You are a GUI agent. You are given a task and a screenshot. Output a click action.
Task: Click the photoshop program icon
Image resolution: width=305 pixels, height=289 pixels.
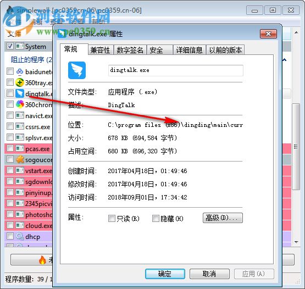pos(20,214)
